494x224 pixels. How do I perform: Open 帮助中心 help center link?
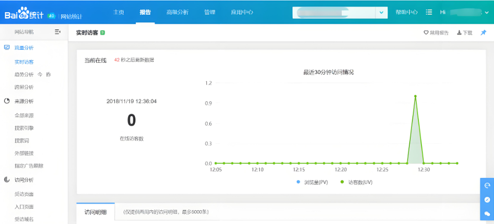click(x=406, y=12)
